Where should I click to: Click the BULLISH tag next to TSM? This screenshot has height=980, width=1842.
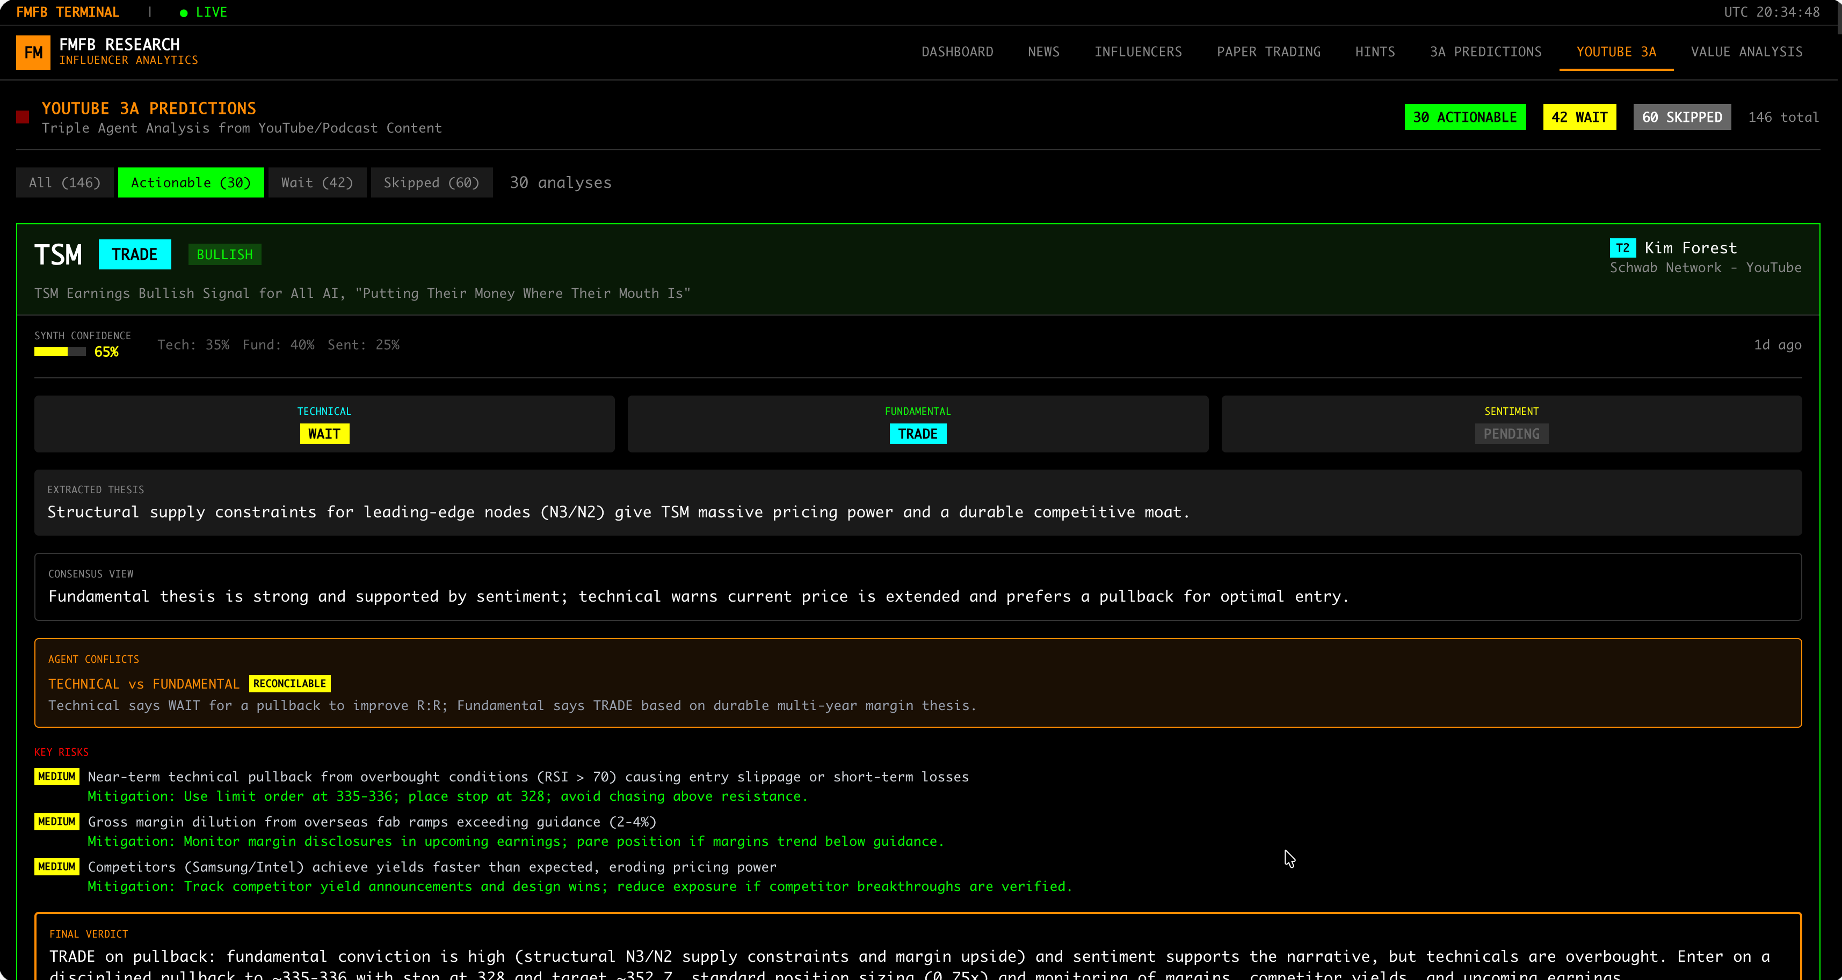pyautogui.click(x=224, y=254)
